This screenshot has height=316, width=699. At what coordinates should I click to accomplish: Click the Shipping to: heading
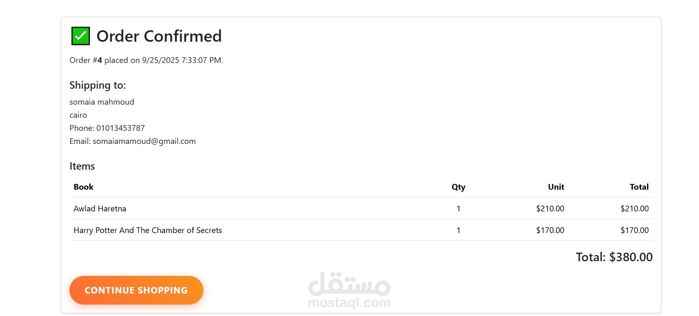[98, 85]
